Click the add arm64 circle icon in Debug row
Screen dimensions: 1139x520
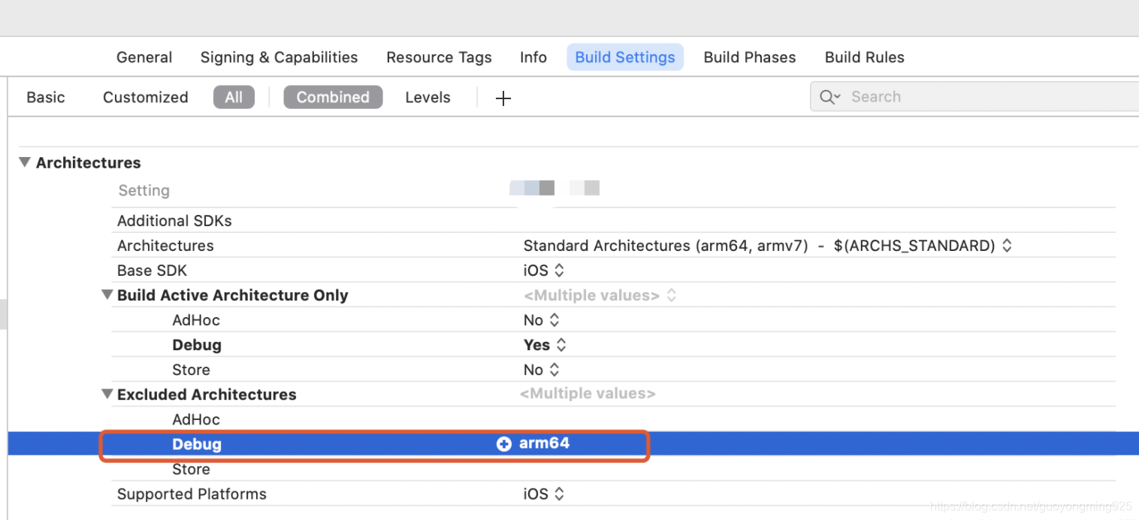click(x=503, y=443)
